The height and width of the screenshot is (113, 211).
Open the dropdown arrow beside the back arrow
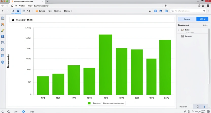[8, 11]
